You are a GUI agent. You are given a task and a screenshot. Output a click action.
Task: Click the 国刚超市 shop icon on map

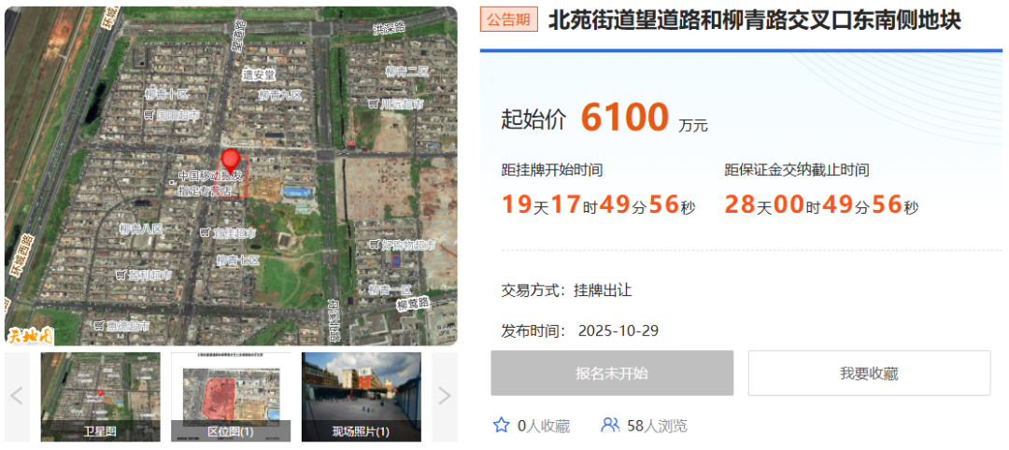point(149,115)
